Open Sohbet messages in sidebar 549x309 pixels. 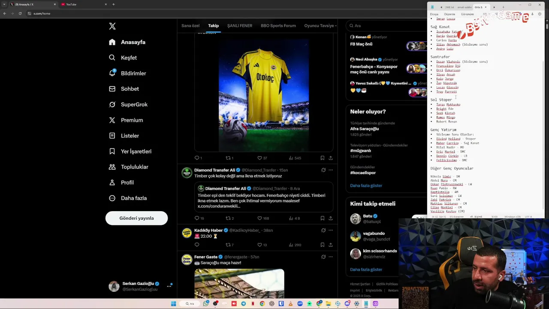[x=124, y=89]
